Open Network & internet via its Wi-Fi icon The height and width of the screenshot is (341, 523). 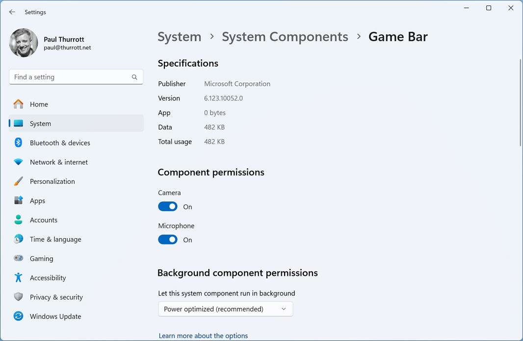[x=18, y=162]
